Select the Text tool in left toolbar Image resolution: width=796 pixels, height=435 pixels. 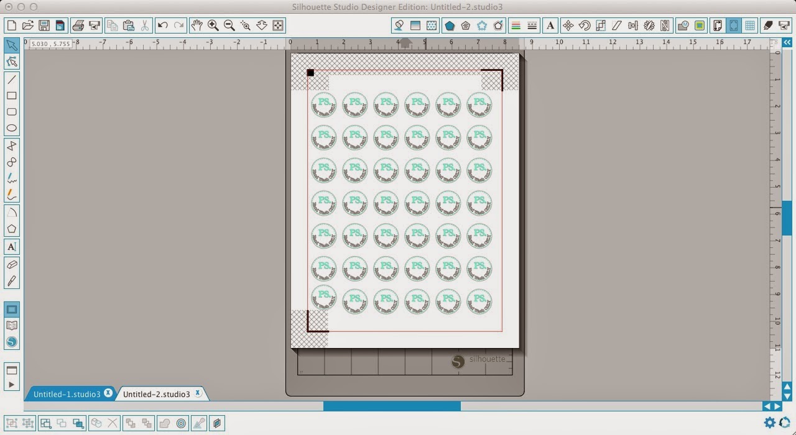click(11, 247)
